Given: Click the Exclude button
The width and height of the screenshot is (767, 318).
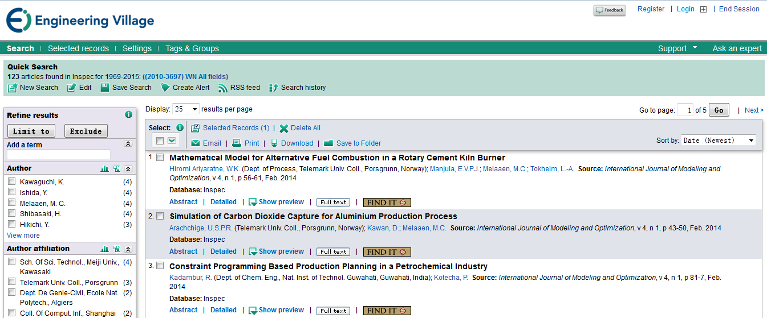Looking at the screenshot, I should (86, 131).
